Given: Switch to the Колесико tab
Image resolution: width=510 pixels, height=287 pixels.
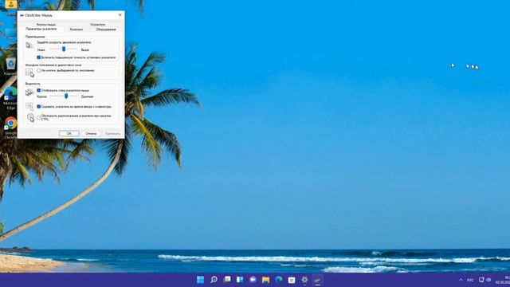Looking at the screenshot, I should coord(76,29).
